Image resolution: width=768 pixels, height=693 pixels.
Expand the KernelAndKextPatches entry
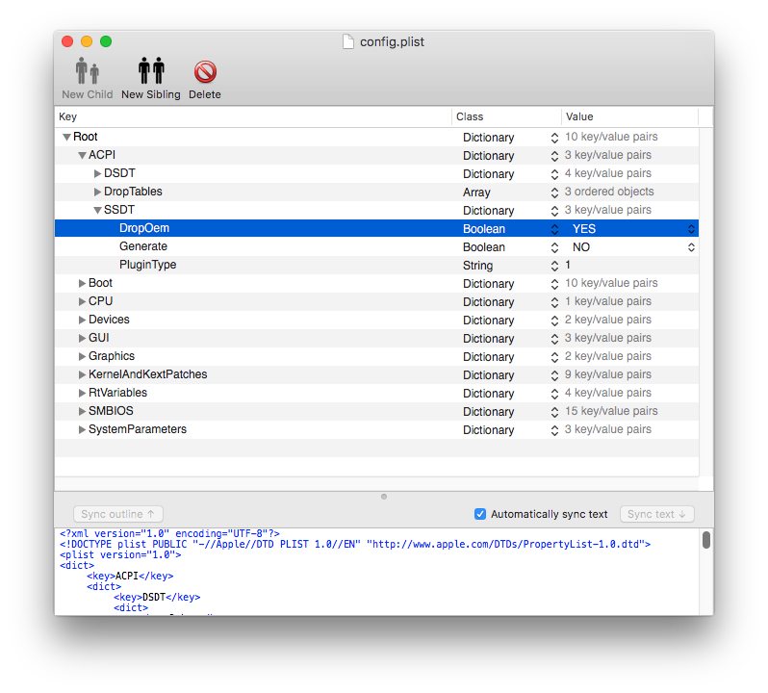coord(82,374)
